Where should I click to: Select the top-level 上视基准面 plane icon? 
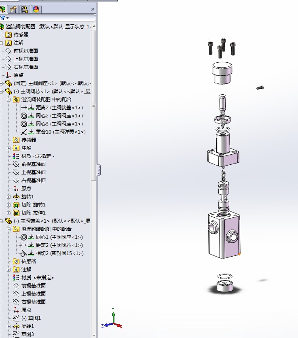pyautogui.click(x=8, y=59)
